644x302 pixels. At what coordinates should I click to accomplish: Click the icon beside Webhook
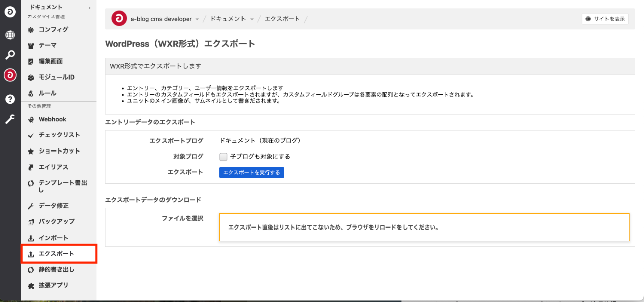[31, 119]
